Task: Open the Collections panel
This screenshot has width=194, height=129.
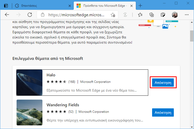Action: point(152,15)
